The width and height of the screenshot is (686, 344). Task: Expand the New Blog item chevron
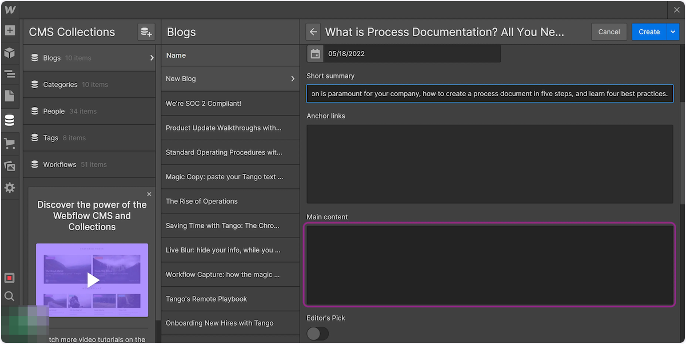[x=293, y=79]
